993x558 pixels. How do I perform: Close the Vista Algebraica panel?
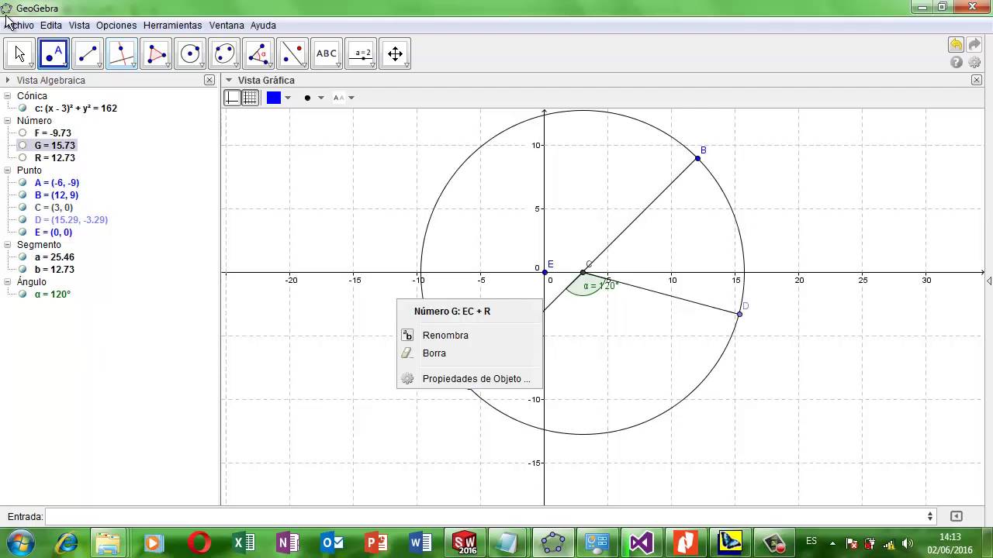click(x=209, y=80)
